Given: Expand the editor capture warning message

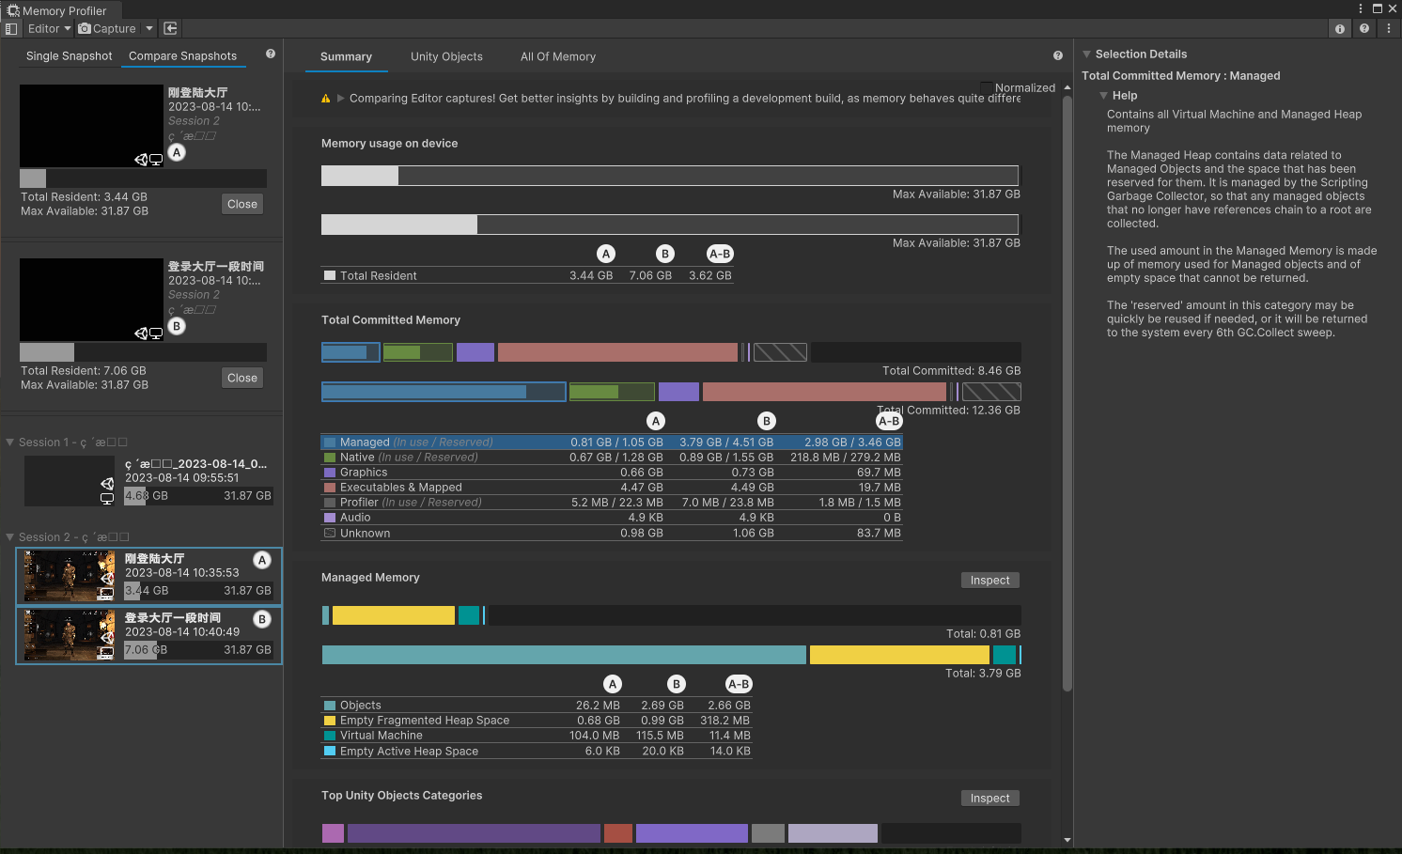Looking at the screenshot, I should click(341, 99).
